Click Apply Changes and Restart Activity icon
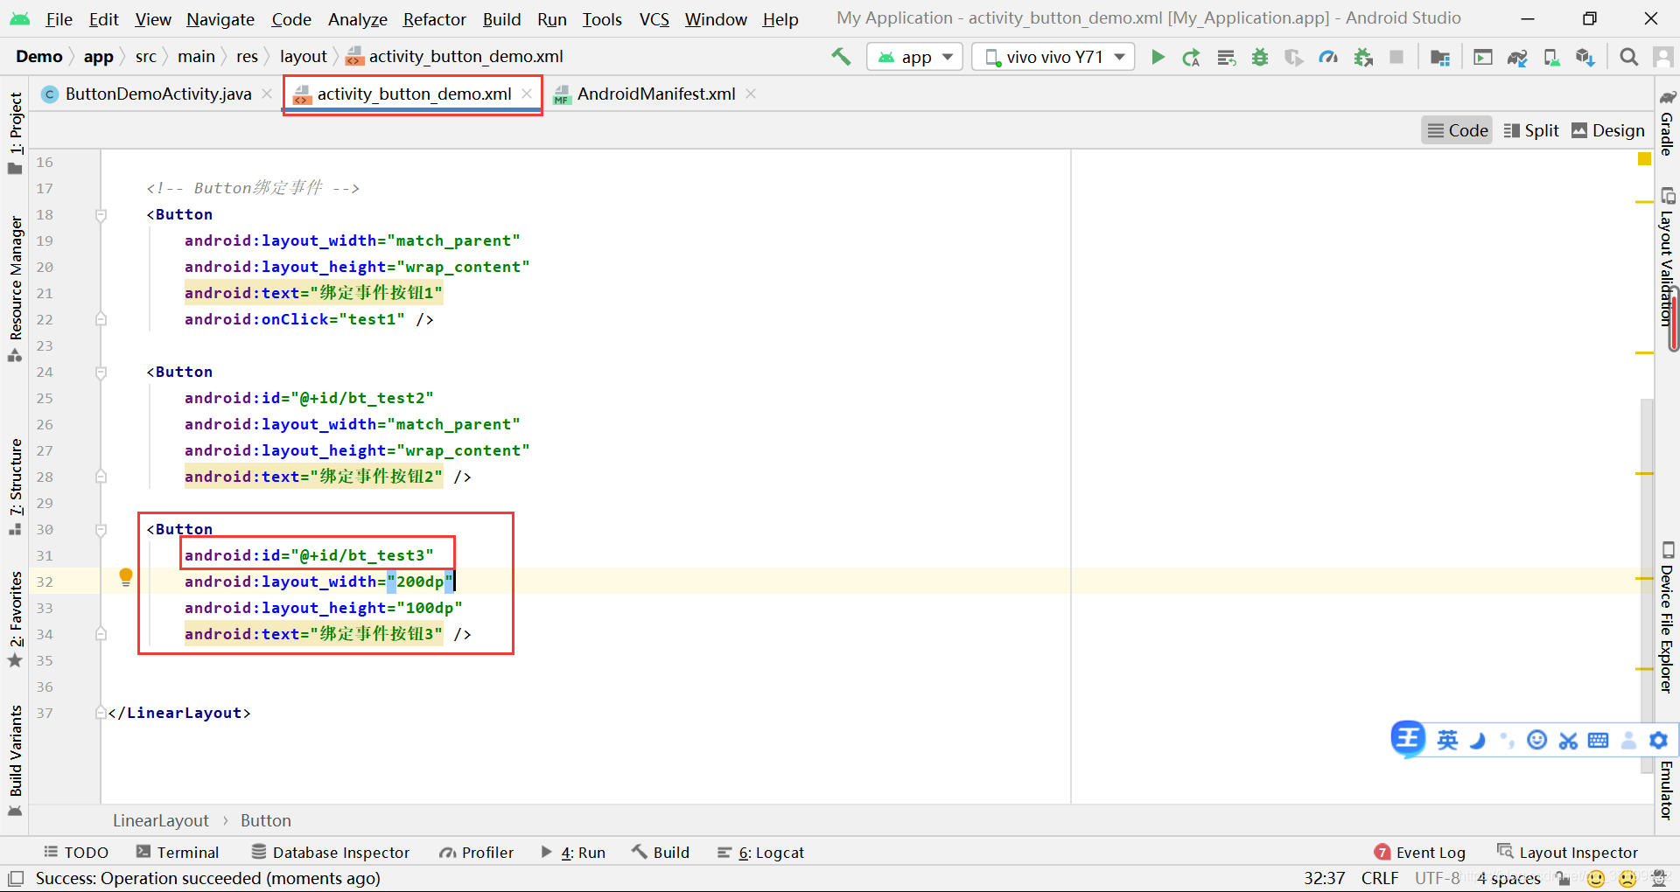Viewport: 1680px width, 892px height. click(x=1191, y=58)
